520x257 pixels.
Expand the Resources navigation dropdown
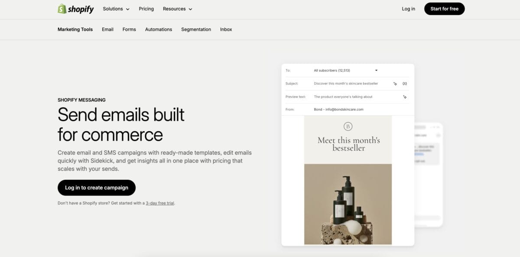177,9
